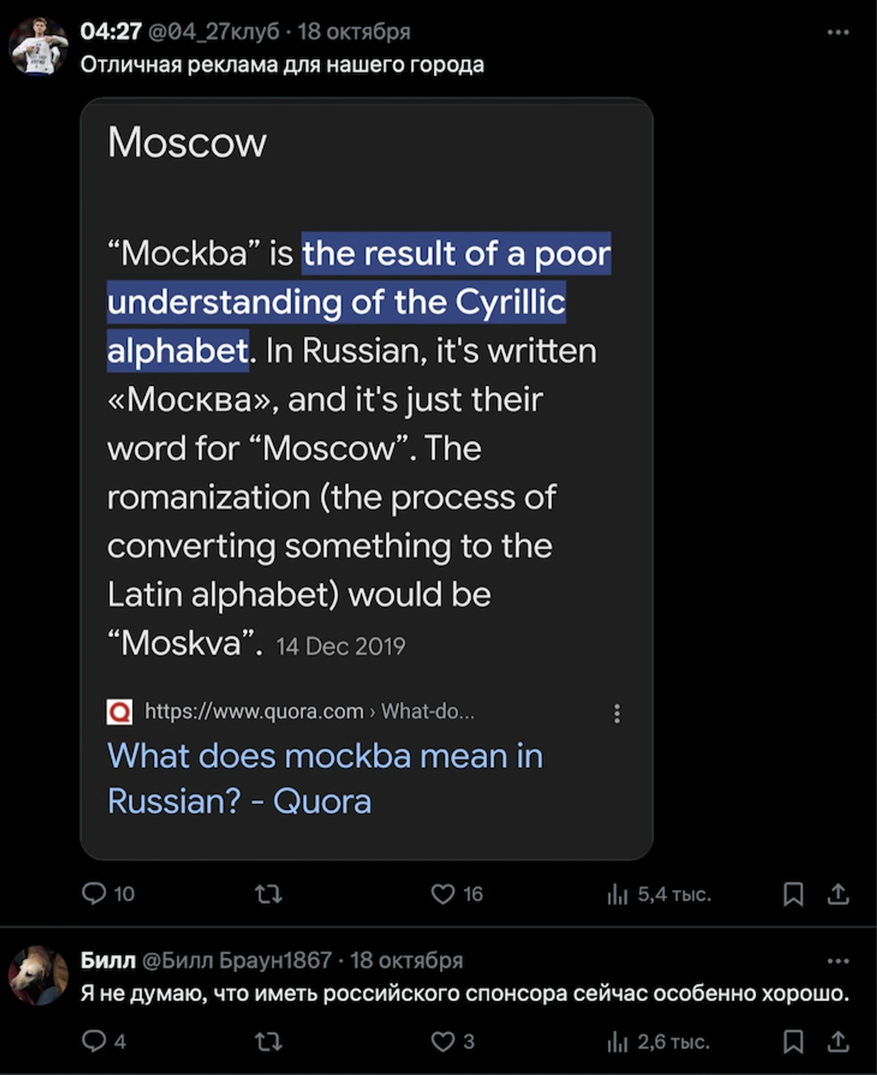Reply to Билл's comment
The image size is (877, 1075).
(94, 1041)
